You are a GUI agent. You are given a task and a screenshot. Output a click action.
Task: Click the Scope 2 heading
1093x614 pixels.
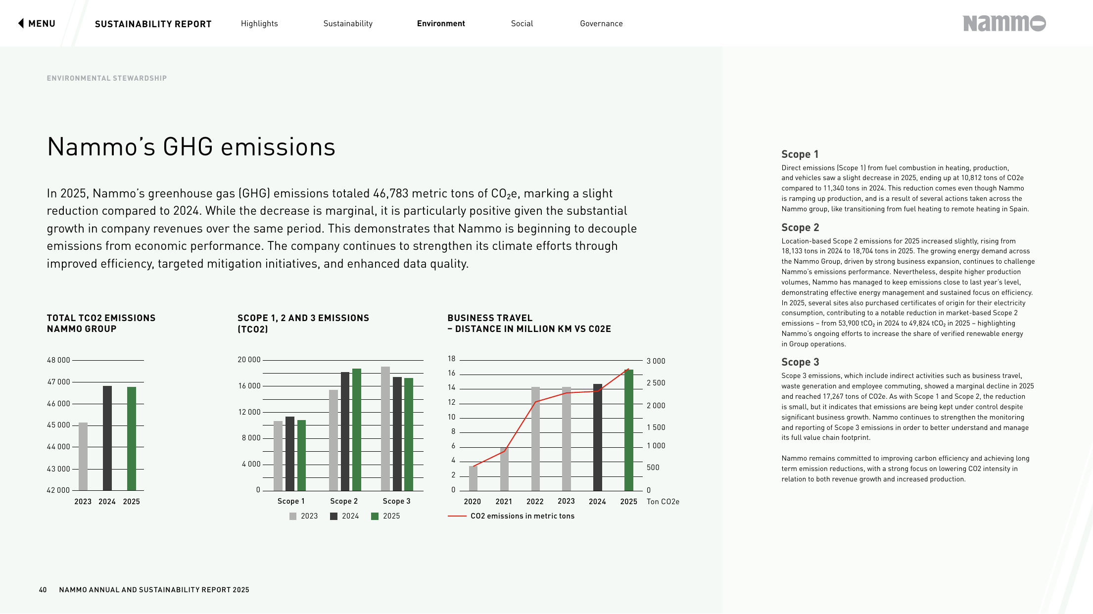(x=800, y=228)
